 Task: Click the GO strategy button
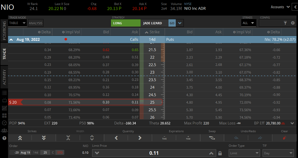172,23
